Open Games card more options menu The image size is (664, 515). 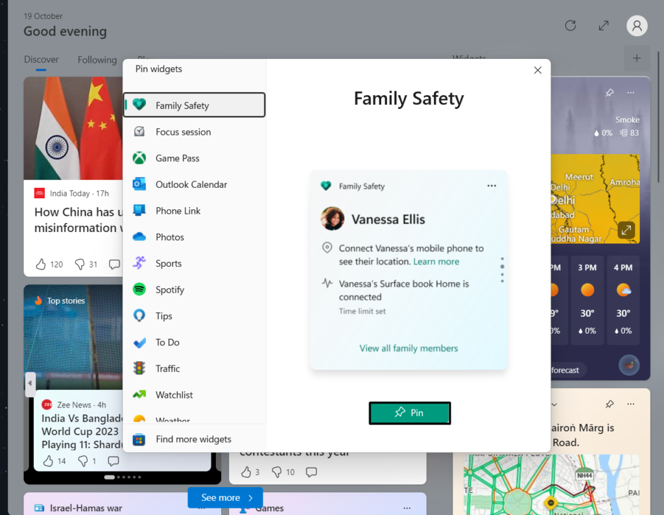pyautogui.click(x=407, y=507)
